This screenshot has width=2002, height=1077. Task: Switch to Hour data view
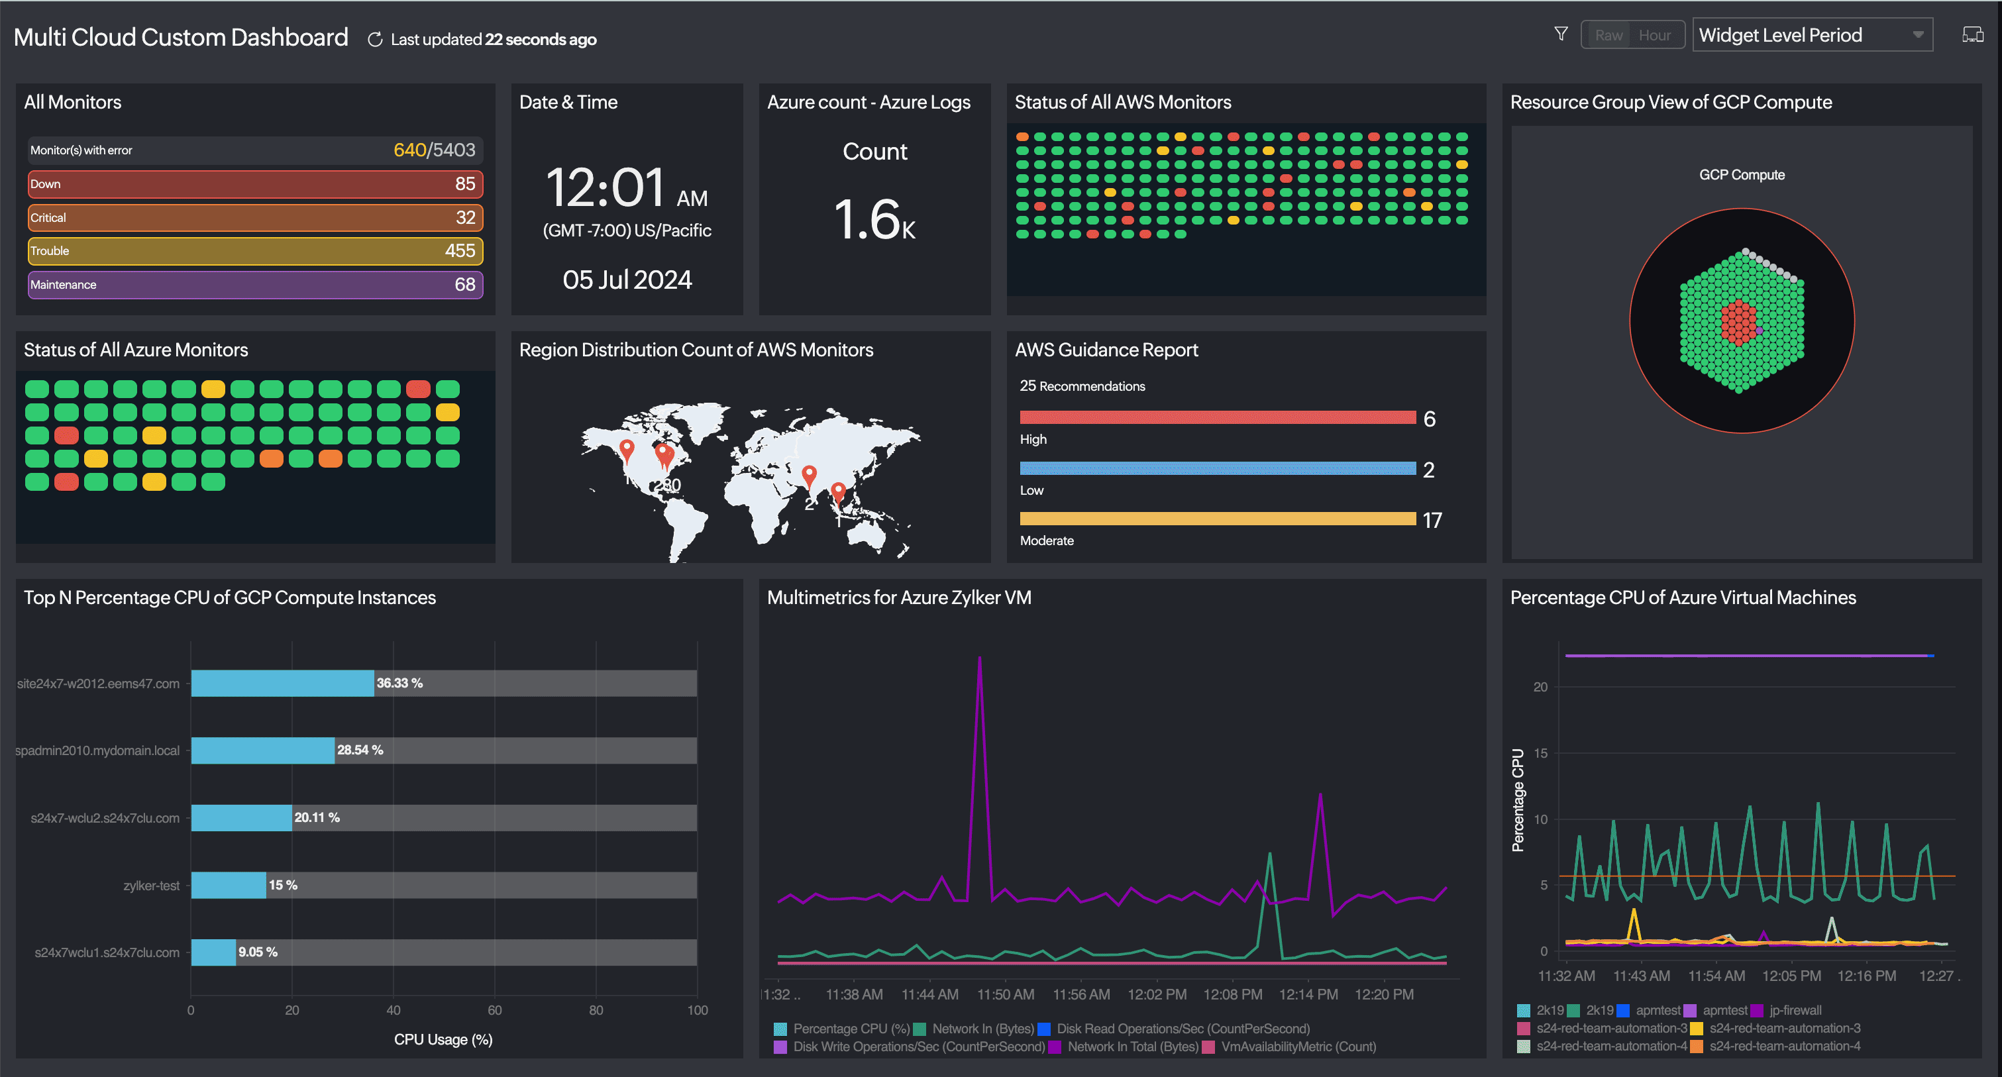(x=1656, y=34)
